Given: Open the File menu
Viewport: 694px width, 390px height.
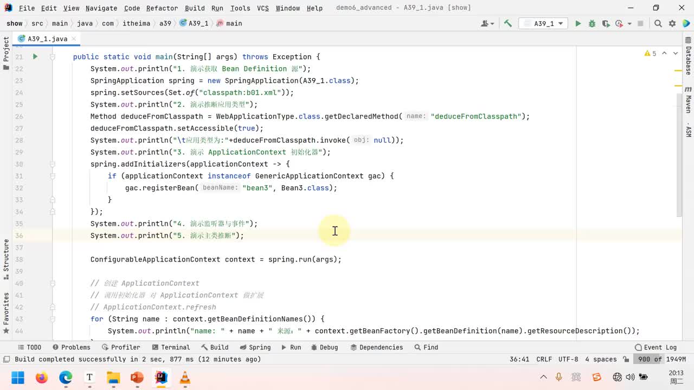Looking at the screenshot, I should tap(27, 8).
